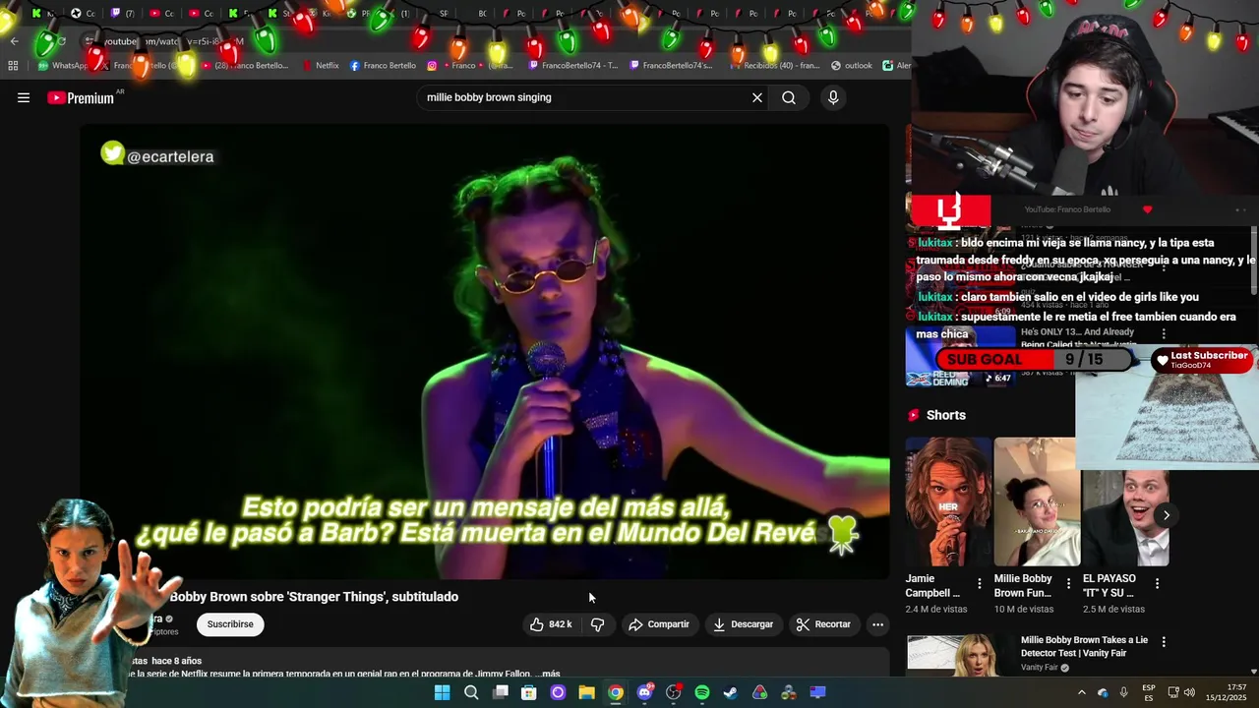This screenshot has width=1259, height=708.
Task: Open the outlook bookmark
Action: point(852,66)
